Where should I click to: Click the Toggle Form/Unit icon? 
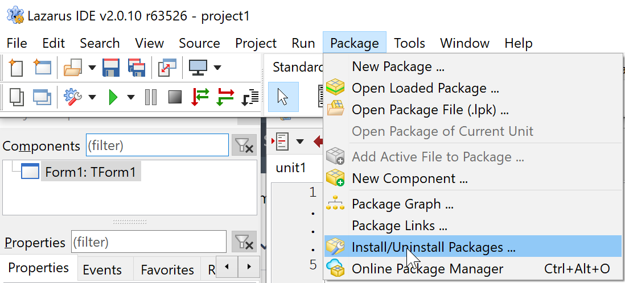(x=167, y=67)
